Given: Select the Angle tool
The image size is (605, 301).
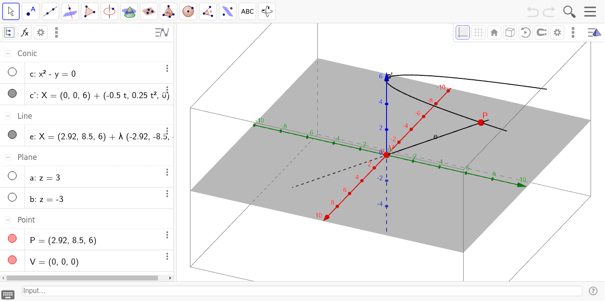Looking at the screenshot, I should (x=208, y=11).
